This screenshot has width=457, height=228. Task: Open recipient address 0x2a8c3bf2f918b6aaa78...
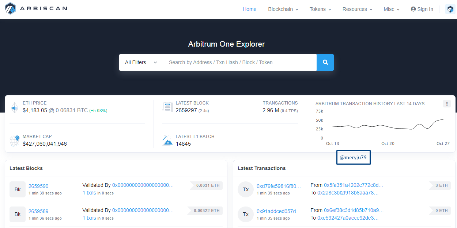point(348,193)
